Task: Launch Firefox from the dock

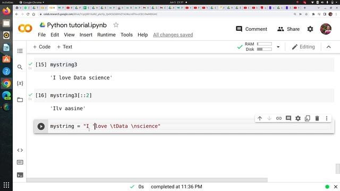Action: pos(6,11)
